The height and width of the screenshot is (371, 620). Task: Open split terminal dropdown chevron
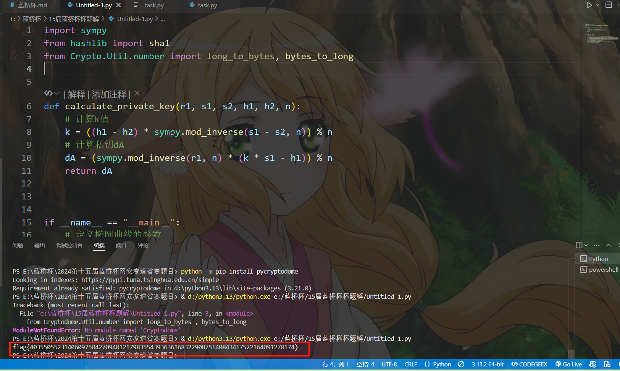(586, 245)
